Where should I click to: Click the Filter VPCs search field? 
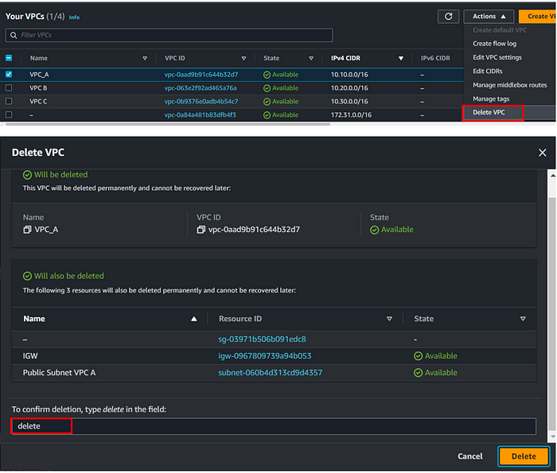click(x=169, y=35)
